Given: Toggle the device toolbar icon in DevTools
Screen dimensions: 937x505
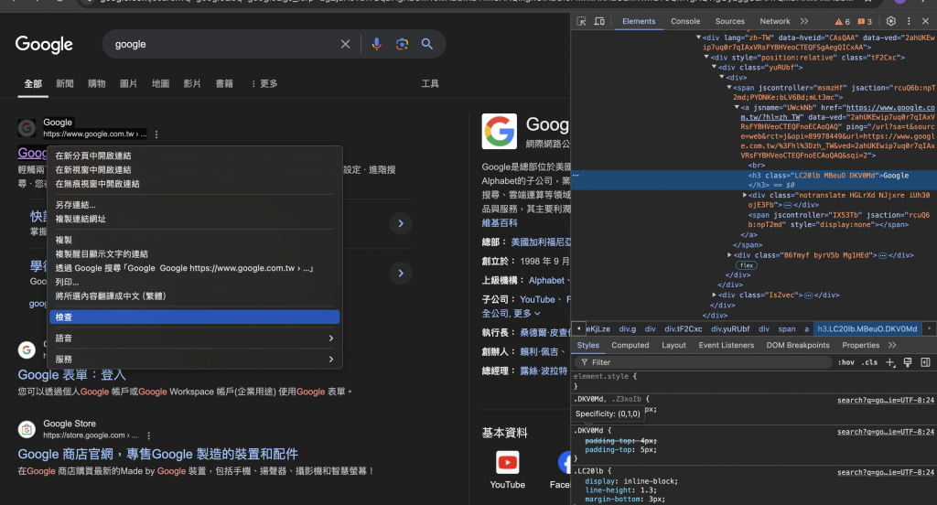Looking at the screenshot, I should [599, 21].
